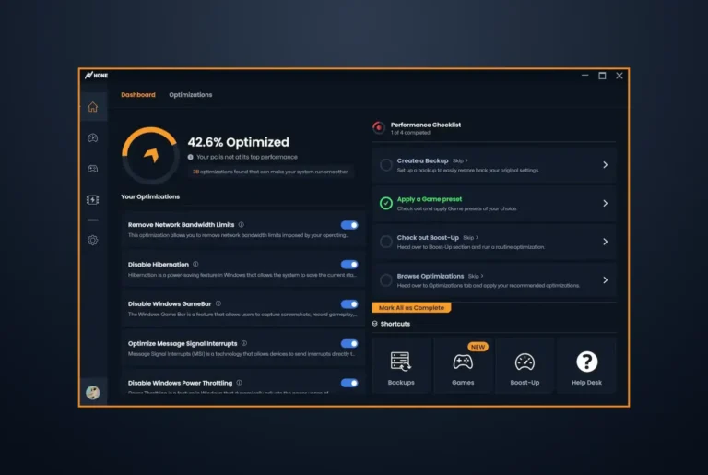
Task: Open the gamepad Games sidebar icon
Action: (x=92, y=169)
